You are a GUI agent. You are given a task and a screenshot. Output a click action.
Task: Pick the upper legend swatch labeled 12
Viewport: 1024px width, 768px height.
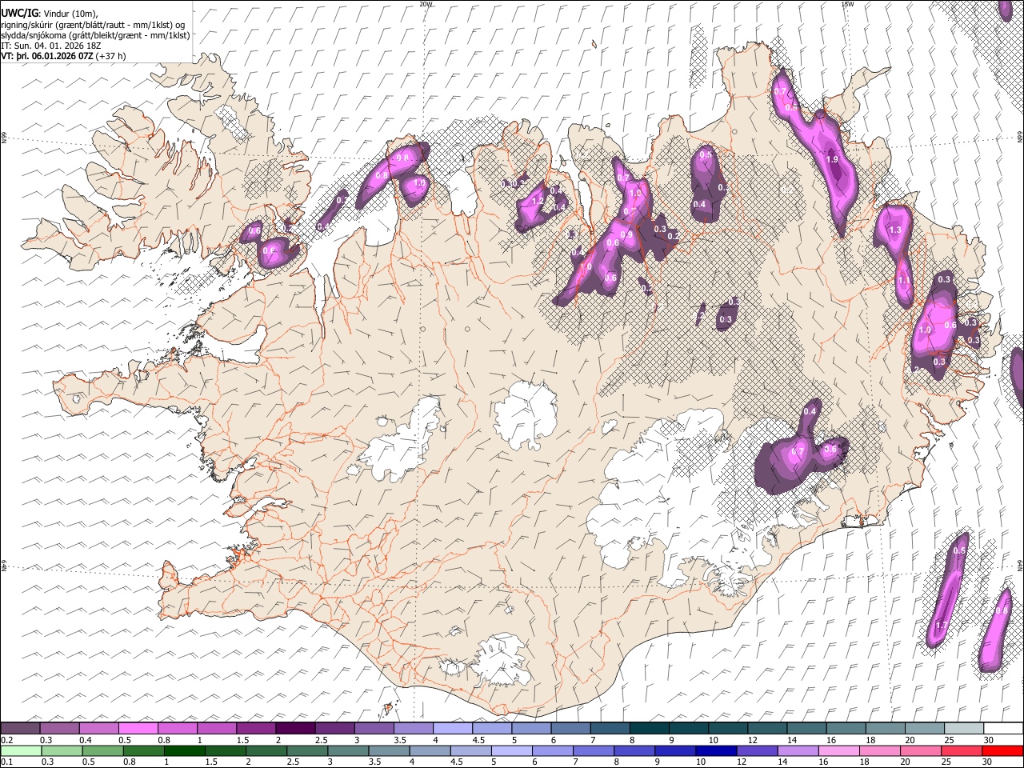(768, 729)
